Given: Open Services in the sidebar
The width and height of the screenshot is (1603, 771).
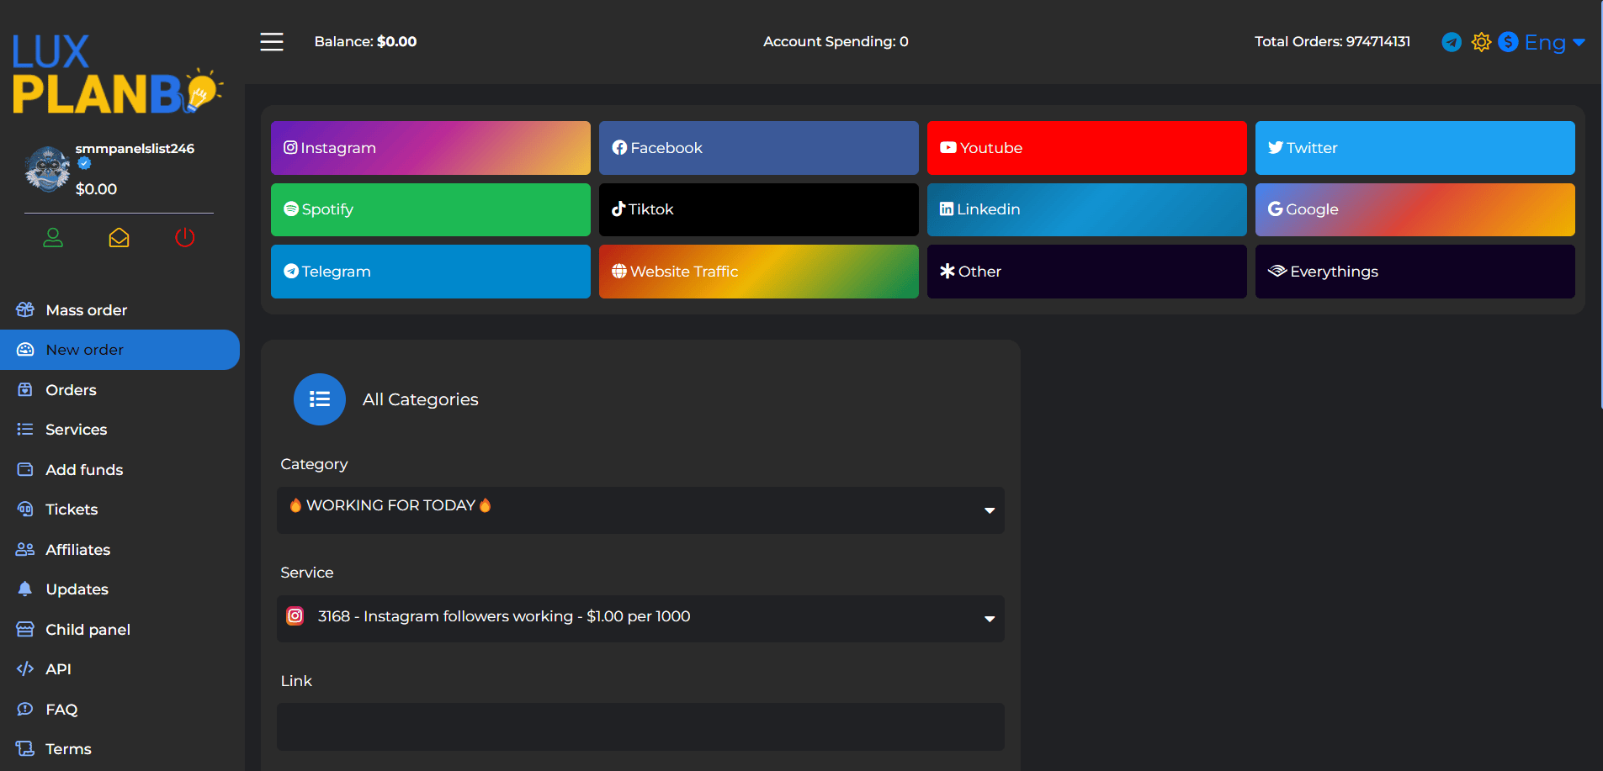Looking at the screenshot, I should click(x=119, y=430).
